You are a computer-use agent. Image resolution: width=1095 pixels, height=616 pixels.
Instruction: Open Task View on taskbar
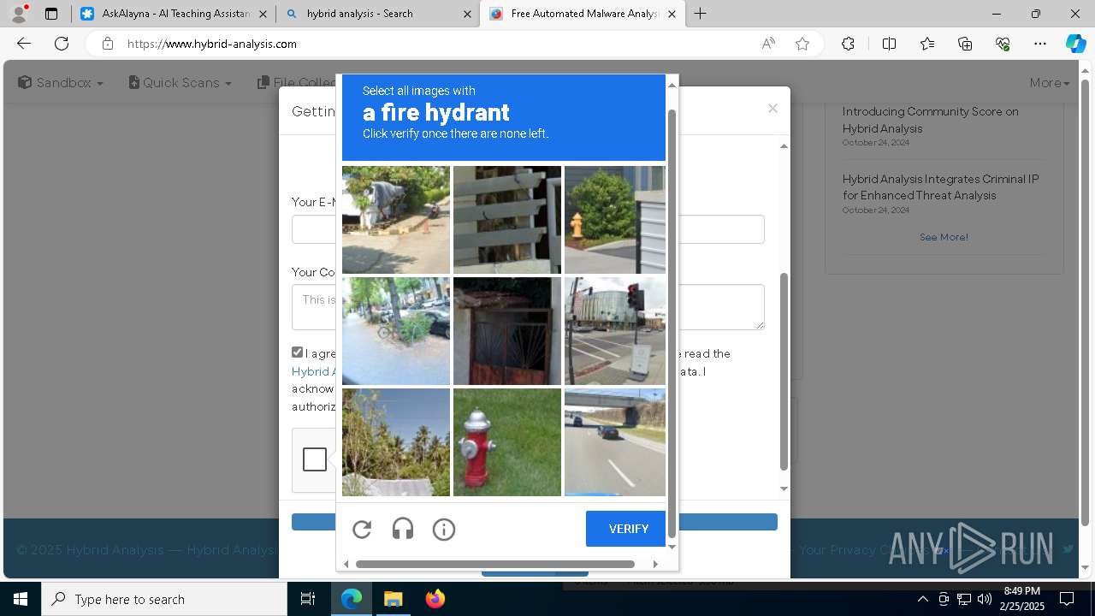[308, 599]
